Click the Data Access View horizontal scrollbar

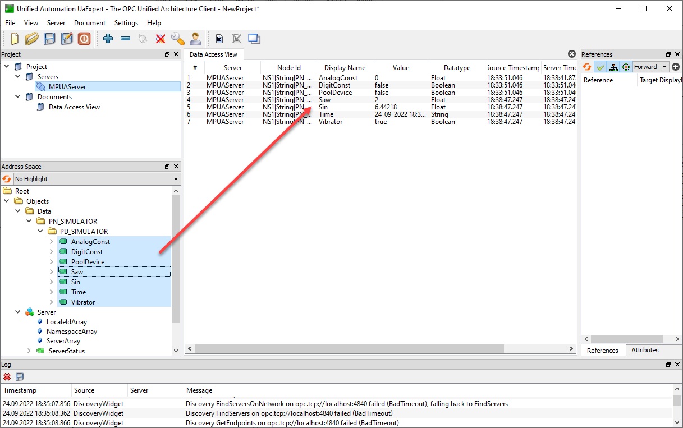click(x=350, y=348)
